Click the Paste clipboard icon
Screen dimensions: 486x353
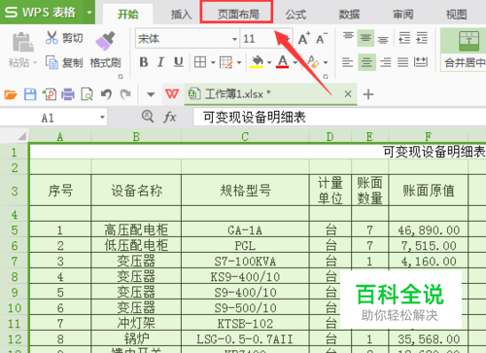22,42
